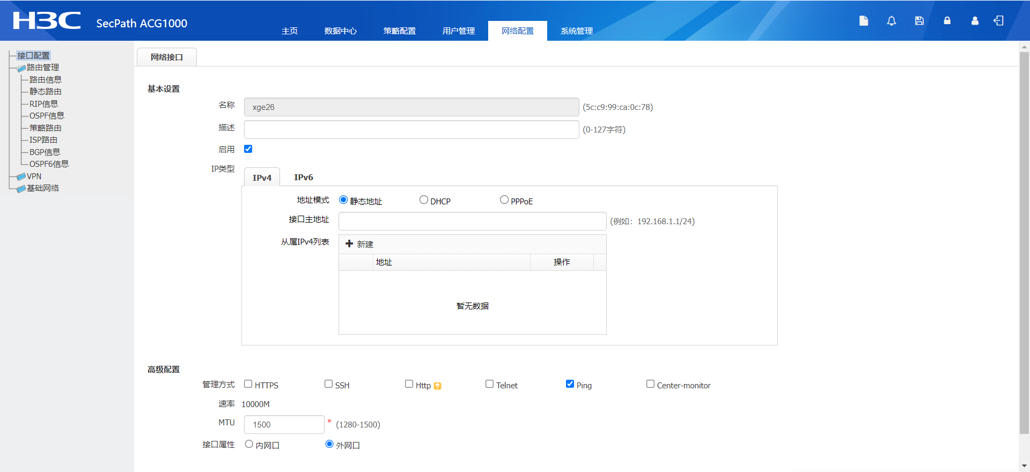Image resolution: width=1030 pixels, height=472 pixels.
Task: Select the DHCP address mode
Action: (424, 200)
